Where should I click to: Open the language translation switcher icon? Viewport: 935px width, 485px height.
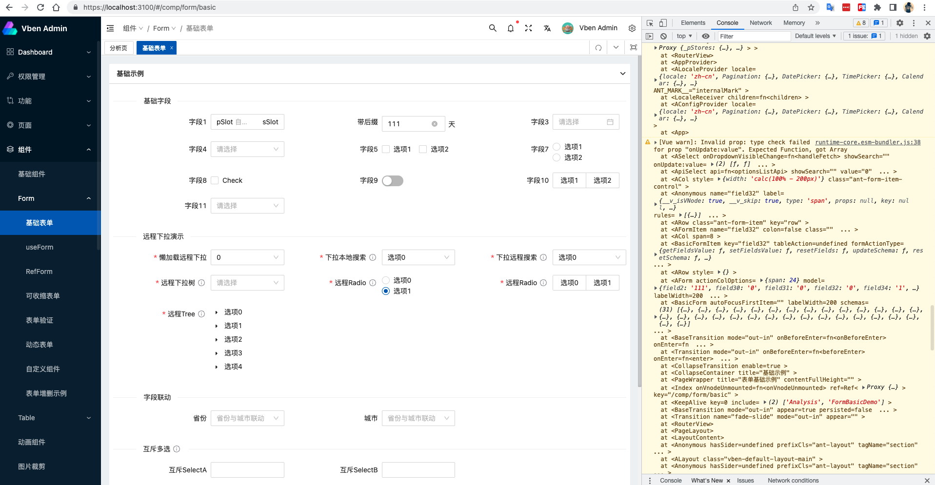tap(547, 28)
